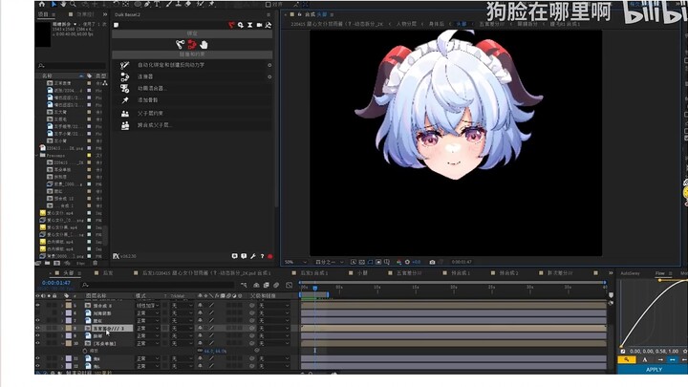
Task: Switch to the 小腿 timeline tab
Action: pos(362,273)
